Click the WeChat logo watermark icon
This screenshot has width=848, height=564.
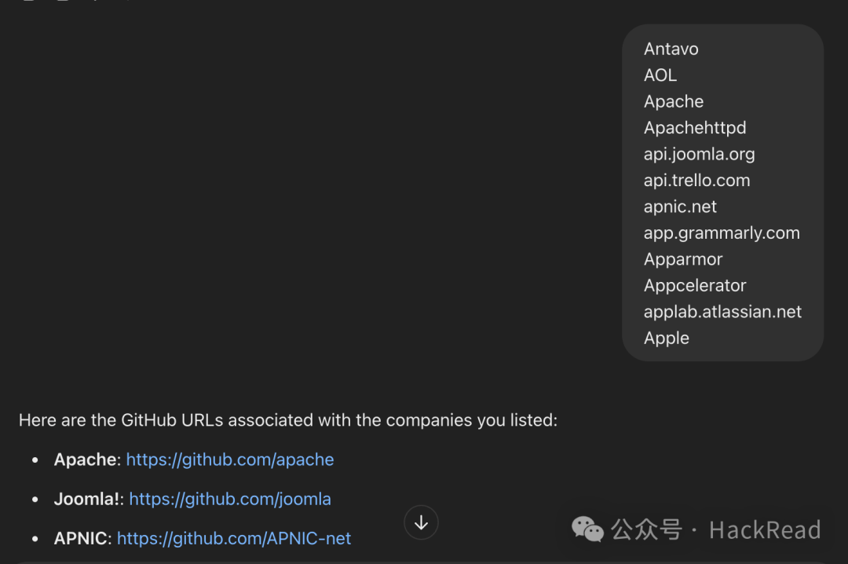point(588,529)
